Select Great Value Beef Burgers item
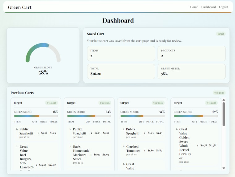 pos(36,157)
